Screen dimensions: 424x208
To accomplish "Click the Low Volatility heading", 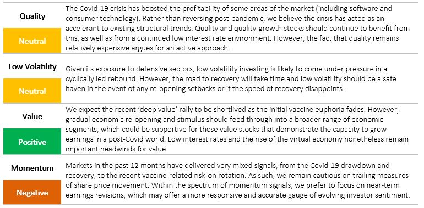I will click(32, 66).
